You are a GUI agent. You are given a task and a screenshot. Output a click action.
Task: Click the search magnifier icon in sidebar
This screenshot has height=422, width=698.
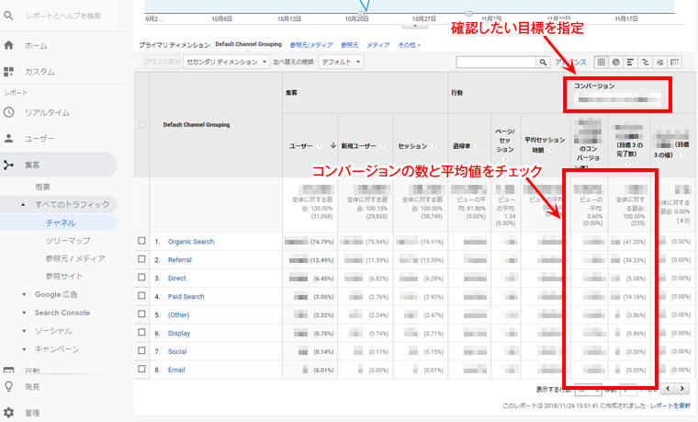[x=8, y=16]
